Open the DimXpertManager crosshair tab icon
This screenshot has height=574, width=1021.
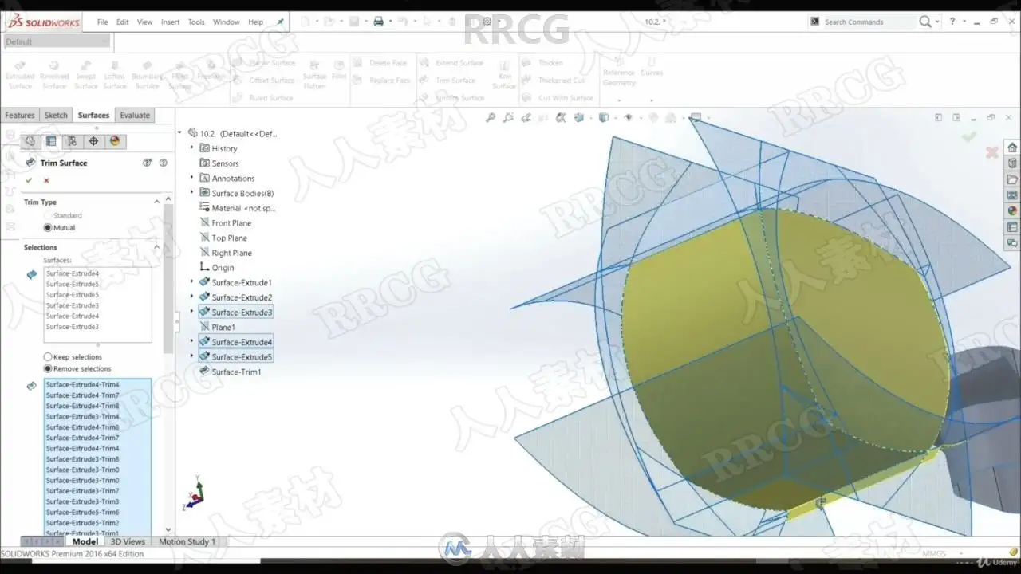(x=93, y=141)
